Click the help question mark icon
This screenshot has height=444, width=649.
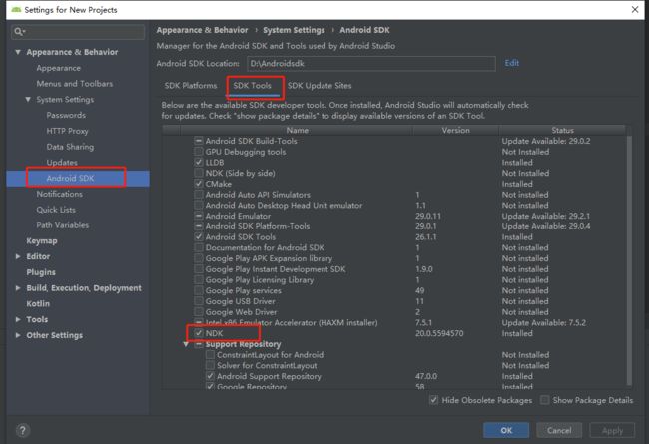tap(23, 430)
